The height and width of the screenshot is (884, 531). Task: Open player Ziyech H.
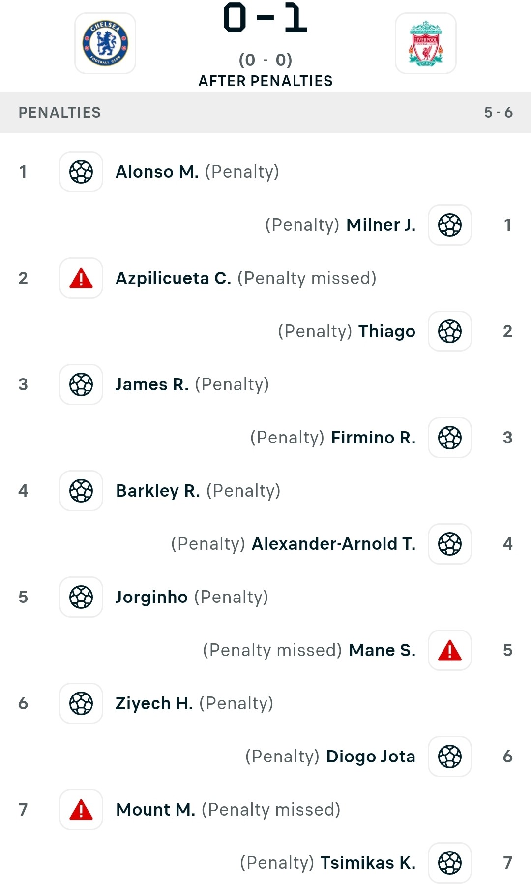point(154,703)
